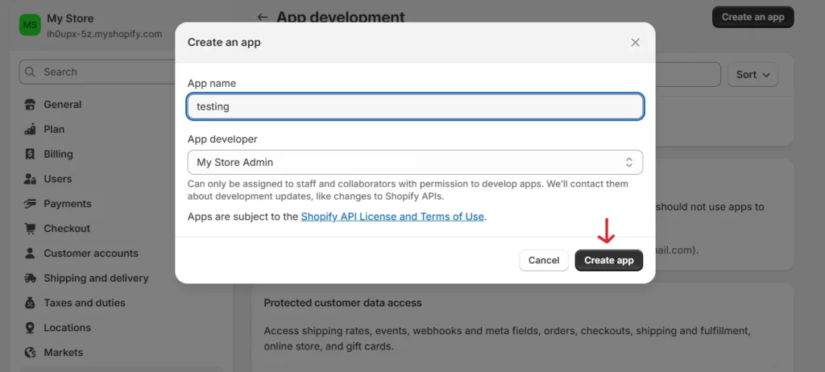Click the General settings store icon

click(31, 105)
